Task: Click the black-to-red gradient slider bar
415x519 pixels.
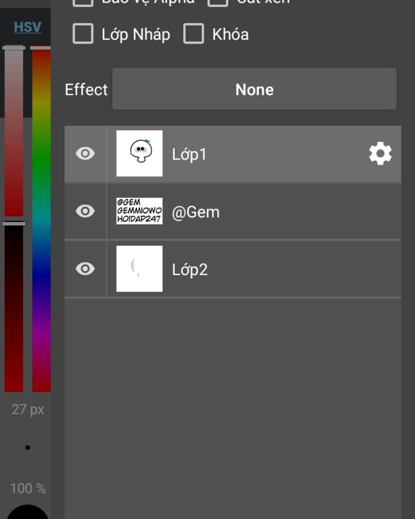Action: (x=14, y=308)
